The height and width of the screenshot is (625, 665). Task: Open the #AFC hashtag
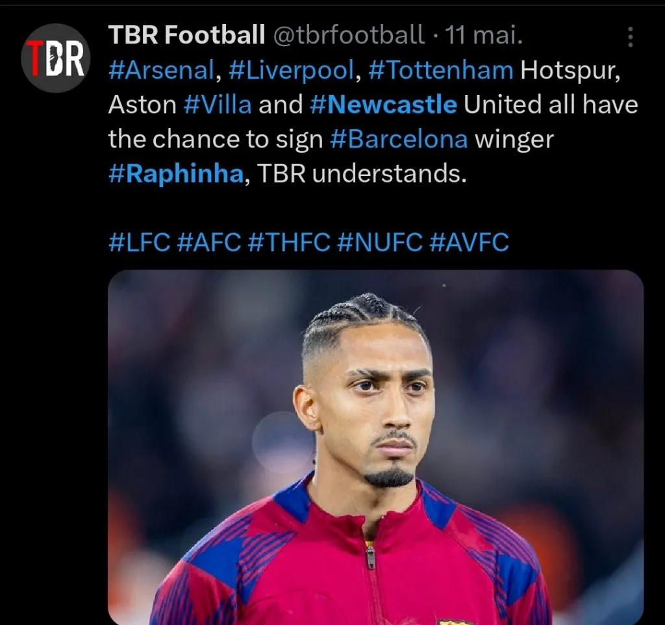(x=208, y=242)
